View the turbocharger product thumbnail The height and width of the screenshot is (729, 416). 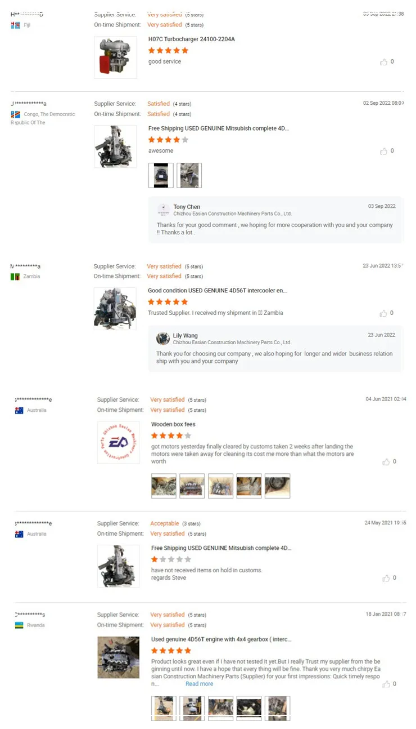point(115,57)
